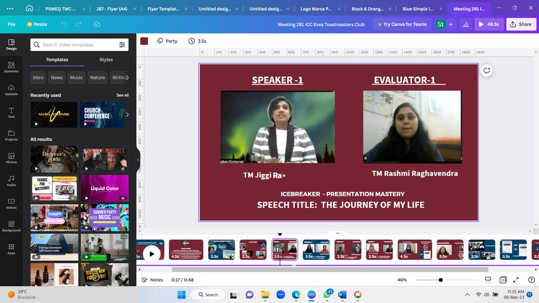
Task: Enter fullscreen presentation mode
Action: [515, 279]
